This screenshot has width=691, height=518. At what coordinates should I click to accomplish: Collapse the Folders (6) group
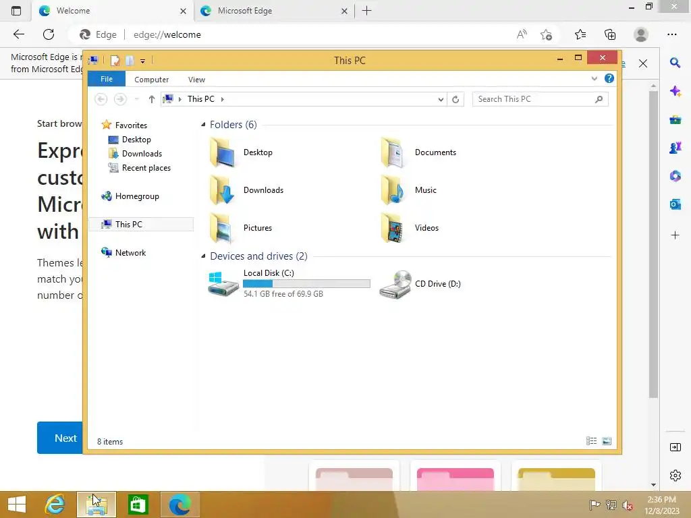click(203, 125)
